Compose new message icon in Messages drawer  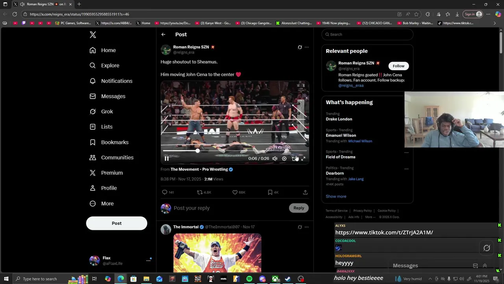[475, 266]
